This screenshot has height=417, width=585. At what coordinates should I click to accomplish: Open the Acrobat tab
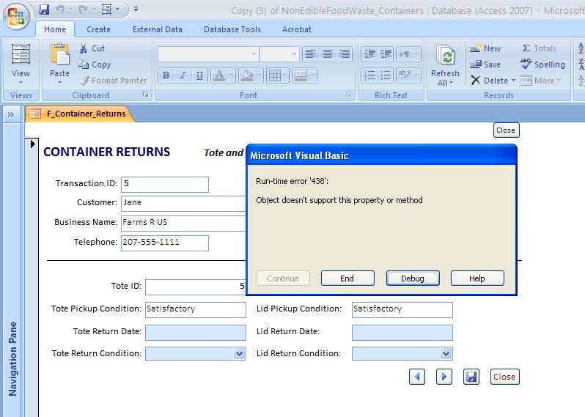pyautogui.click(x=297, y=29)
